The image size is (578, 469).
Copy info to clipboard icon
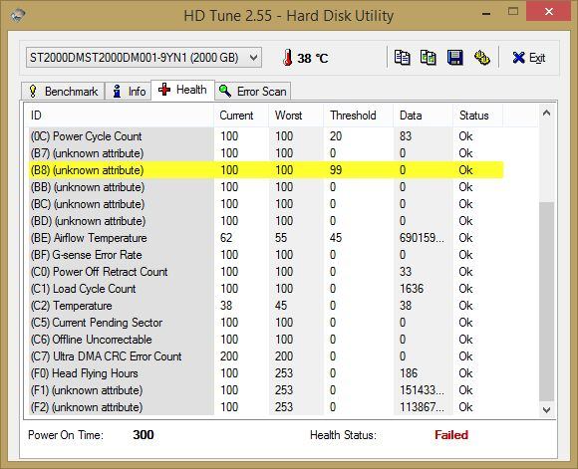[402, 58]
